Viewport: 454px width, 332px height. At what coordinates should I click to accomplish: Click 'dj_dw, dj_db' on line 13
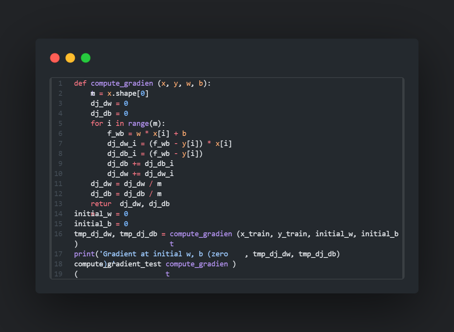click(x=145, y=204)
